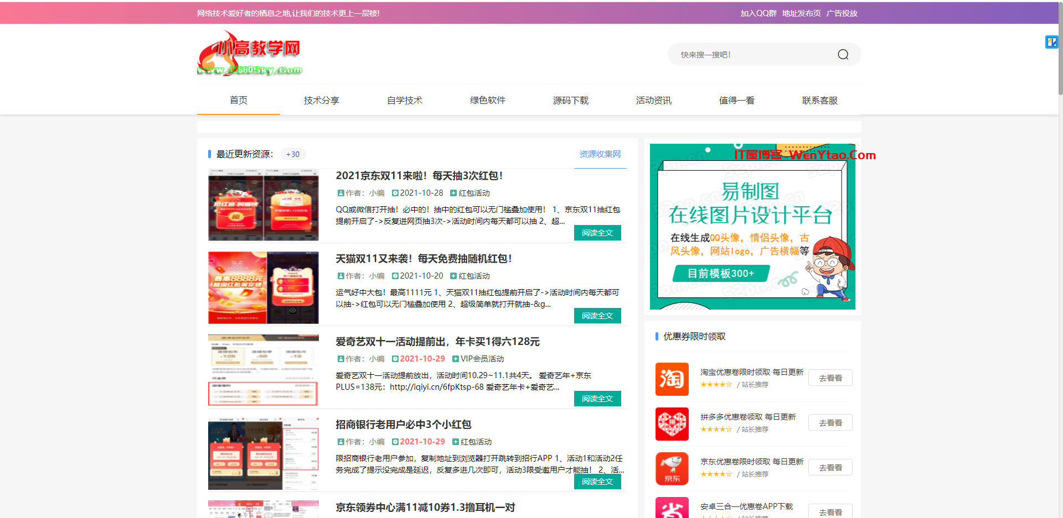Viewport: 1063px width, 518px height.
Task: Click 淘宝优惠卷限时领取 每日更新 text
Action: pyautogui.click(x=752, y=372)
